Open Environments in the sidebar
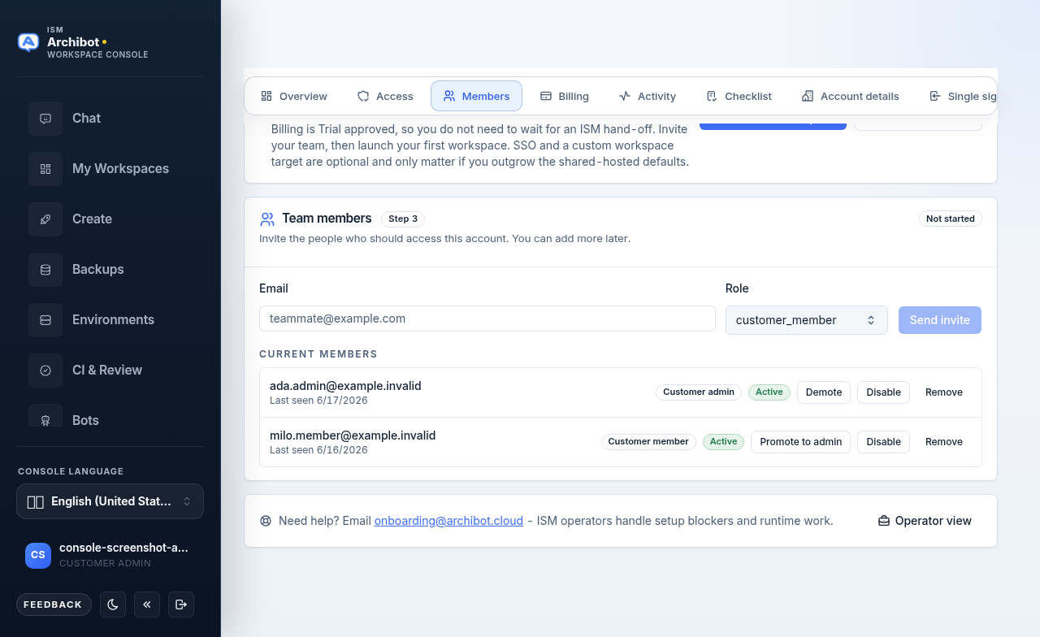Image resolution: width=1040 pixels, height=637 pixels. [110, 319]
